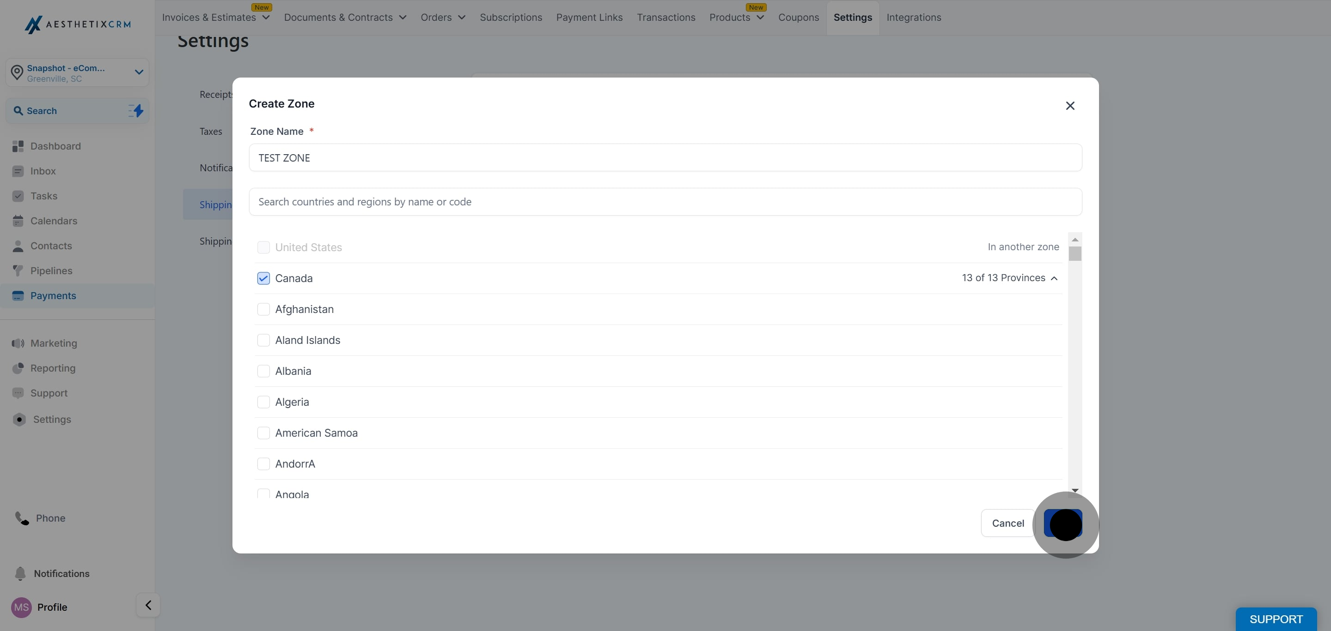Open the Coupons tab
The height and width of the screenshot is (631, 1331).
pos(799,18)
